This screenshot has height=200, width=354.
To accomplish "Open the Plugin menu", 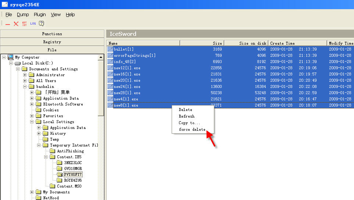I will [x=40, y=15].
